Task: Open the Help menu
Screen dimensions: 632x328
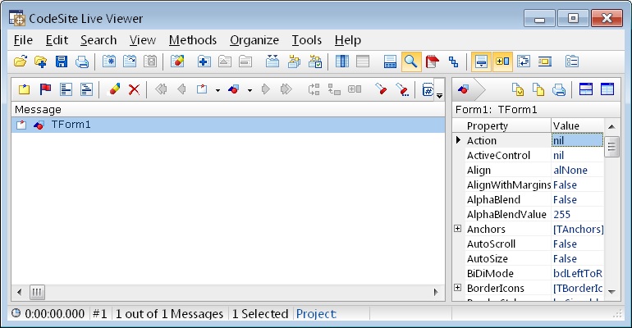Action: 348,40
